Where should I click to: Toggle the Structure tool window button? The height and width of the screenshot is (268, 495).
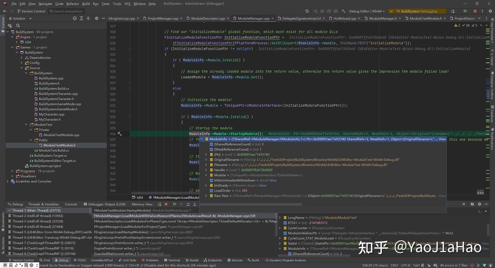pyautogui.click(x=3, y=245)
